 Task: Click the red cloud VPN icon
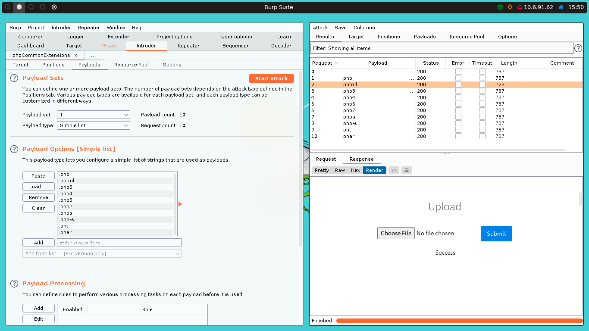520,7
